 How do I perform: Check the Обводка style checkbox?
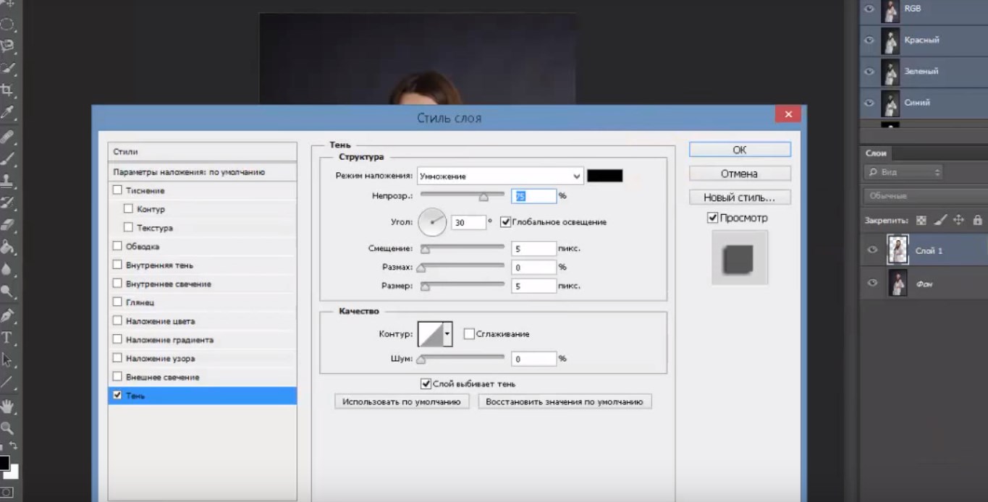point(117,247)
